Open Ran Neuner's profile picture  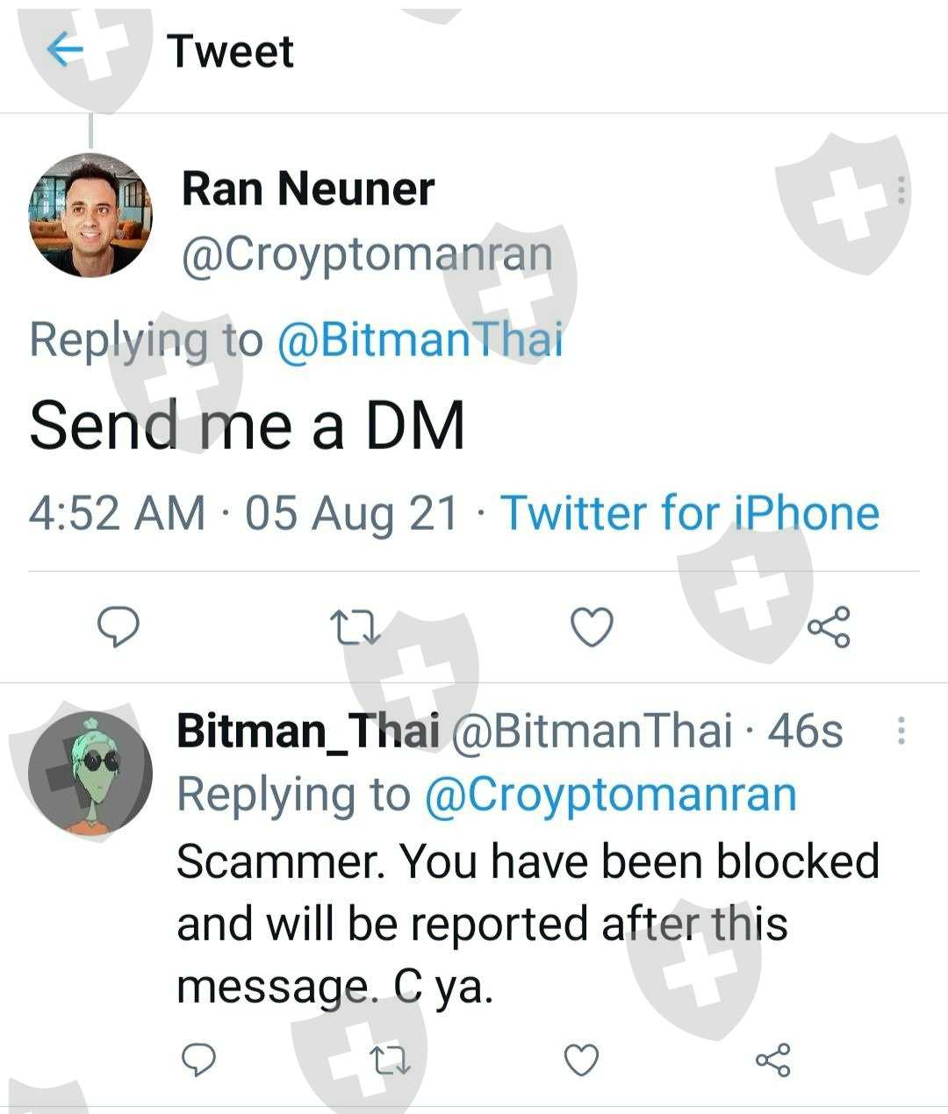90,215
